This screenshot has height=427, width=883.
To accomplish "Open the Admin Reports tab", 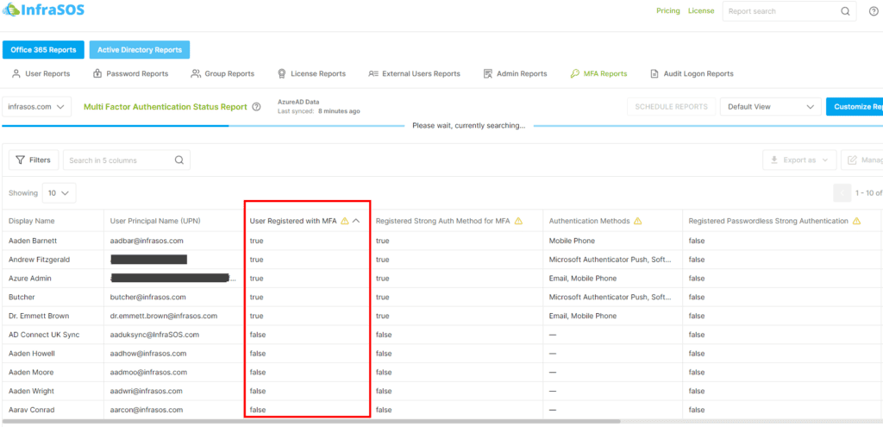I will coord(516,74).
